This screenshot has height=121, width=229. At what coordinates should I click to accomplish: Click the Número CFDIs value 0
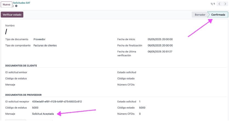click(140, 114)
